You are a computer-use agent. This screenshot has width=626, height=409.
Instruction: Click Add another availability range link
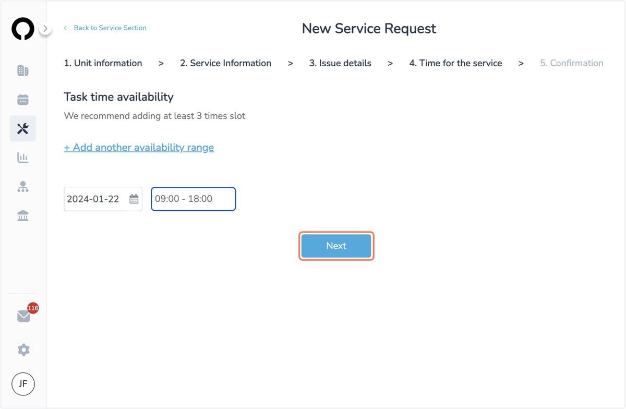(139, 148)
